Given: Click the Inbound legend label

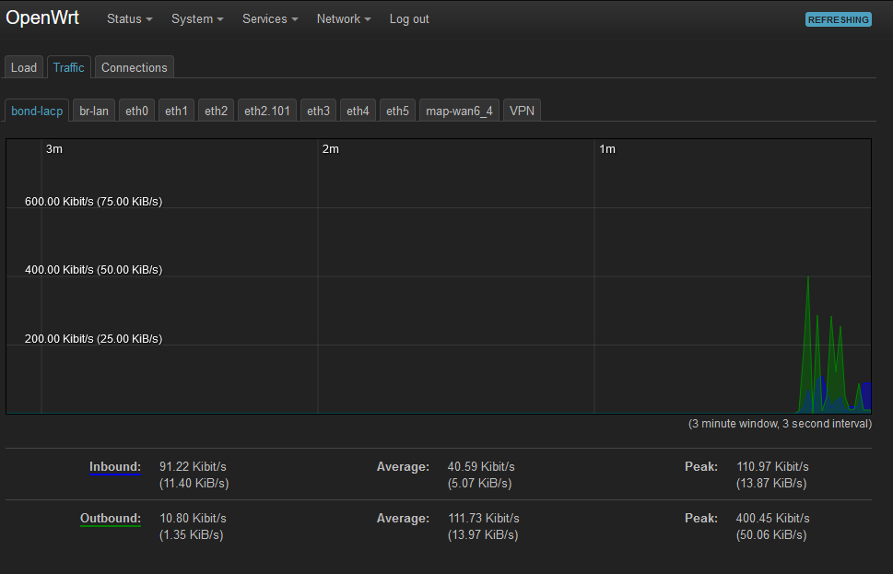Looking at the screenshot, I should pos(115,466).
